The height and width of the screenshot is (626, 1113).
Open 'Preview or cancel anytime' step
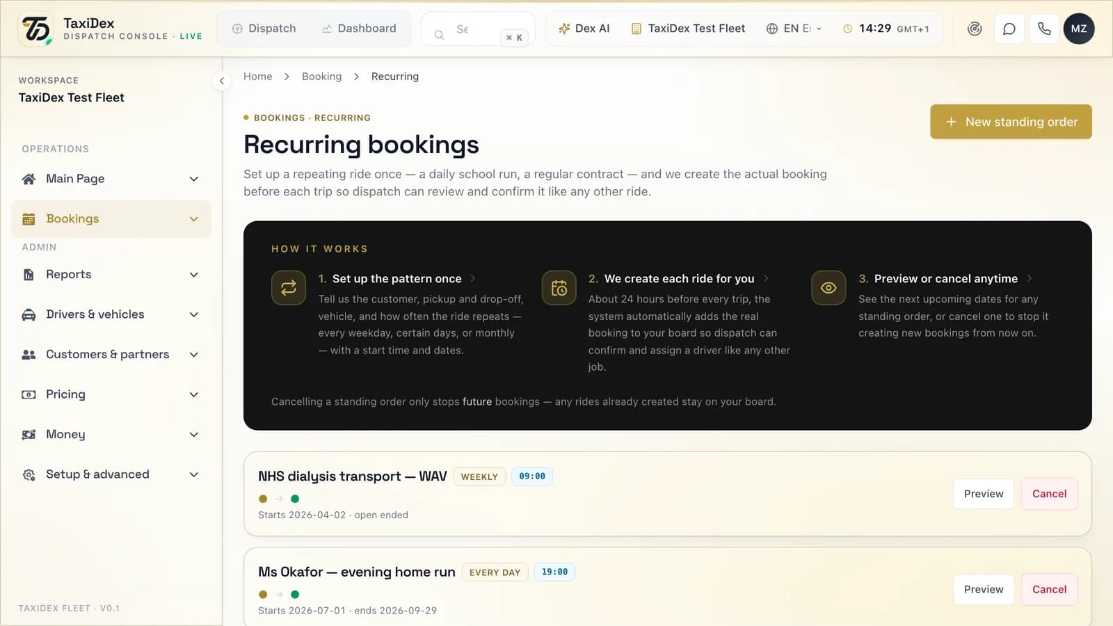coord(945,278)
